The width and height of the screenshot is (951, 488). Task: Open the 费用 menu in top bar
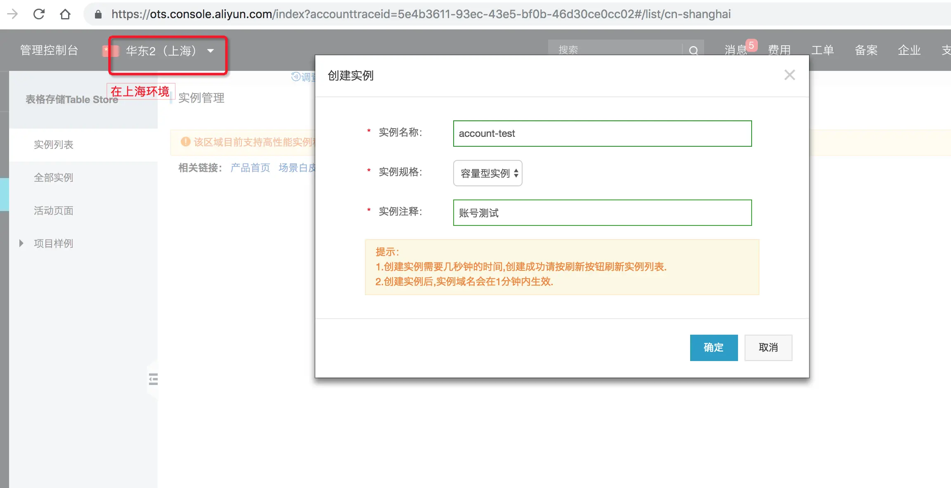pyautogui.click(x=779, y=50)
